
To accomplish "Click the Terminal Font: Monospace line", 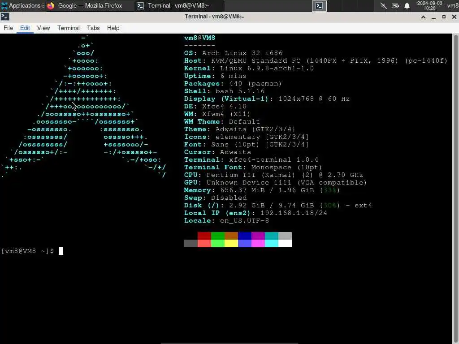I will coord(253,167).
